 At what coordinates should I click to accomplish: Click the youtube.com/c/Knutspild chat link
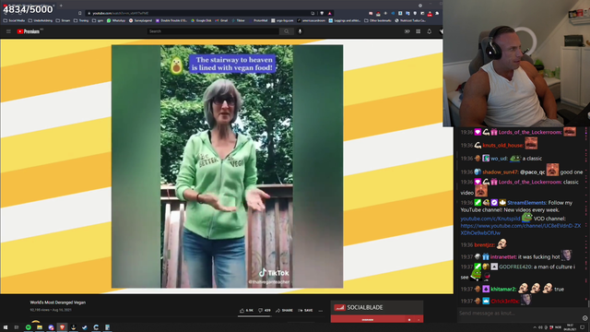[490, 219]
